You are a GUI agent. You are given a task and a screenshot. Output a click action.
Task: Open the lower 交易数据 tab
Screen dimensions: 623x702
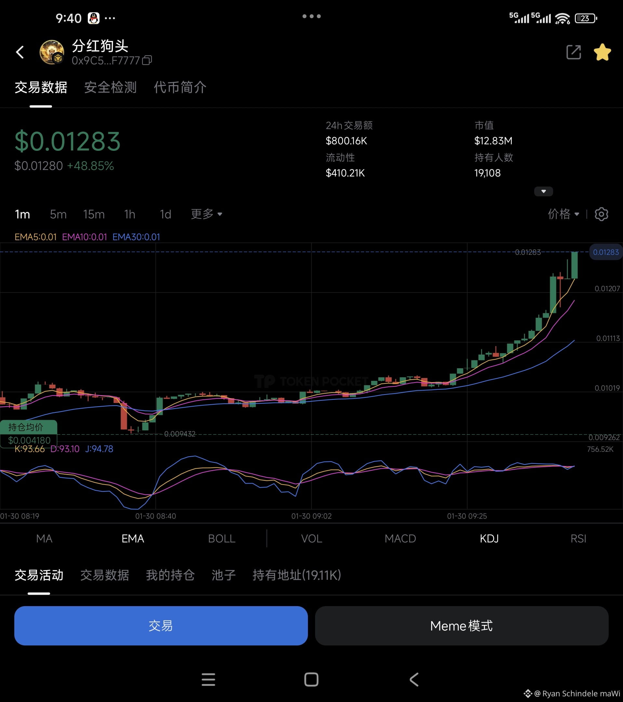(104, 575)
